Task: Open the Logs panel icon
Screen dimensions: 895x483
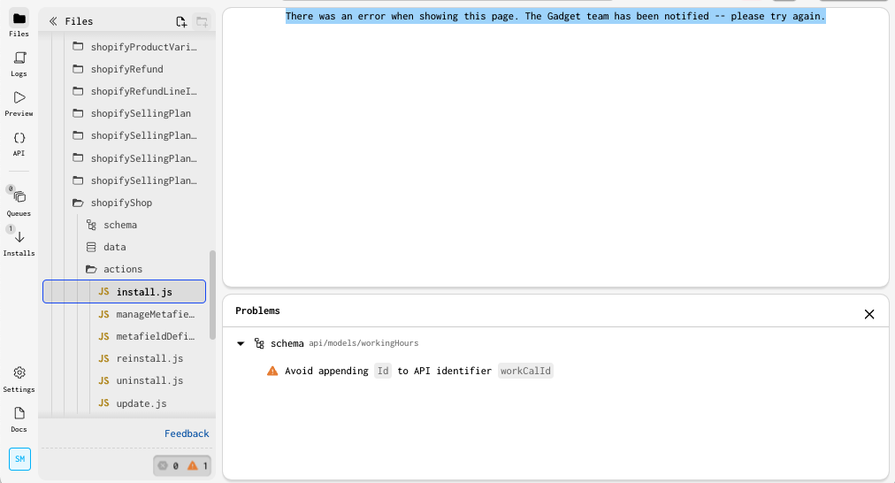Action: point(19,57)
